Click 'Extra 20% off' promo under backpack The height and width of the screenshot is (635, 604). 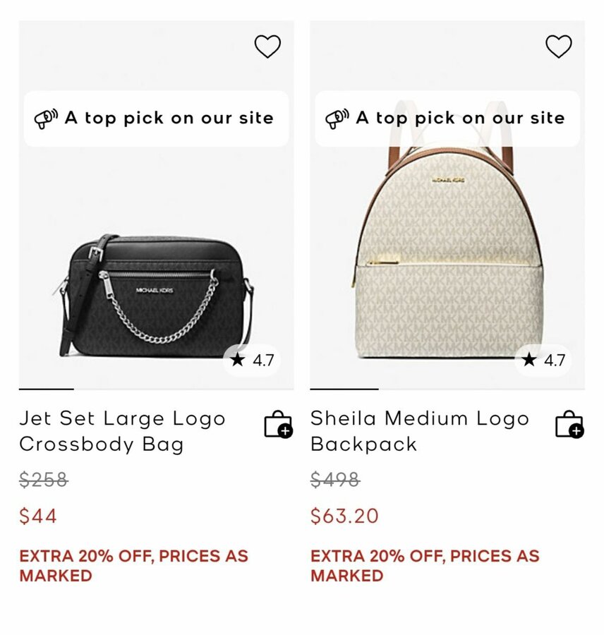point(424,566)
